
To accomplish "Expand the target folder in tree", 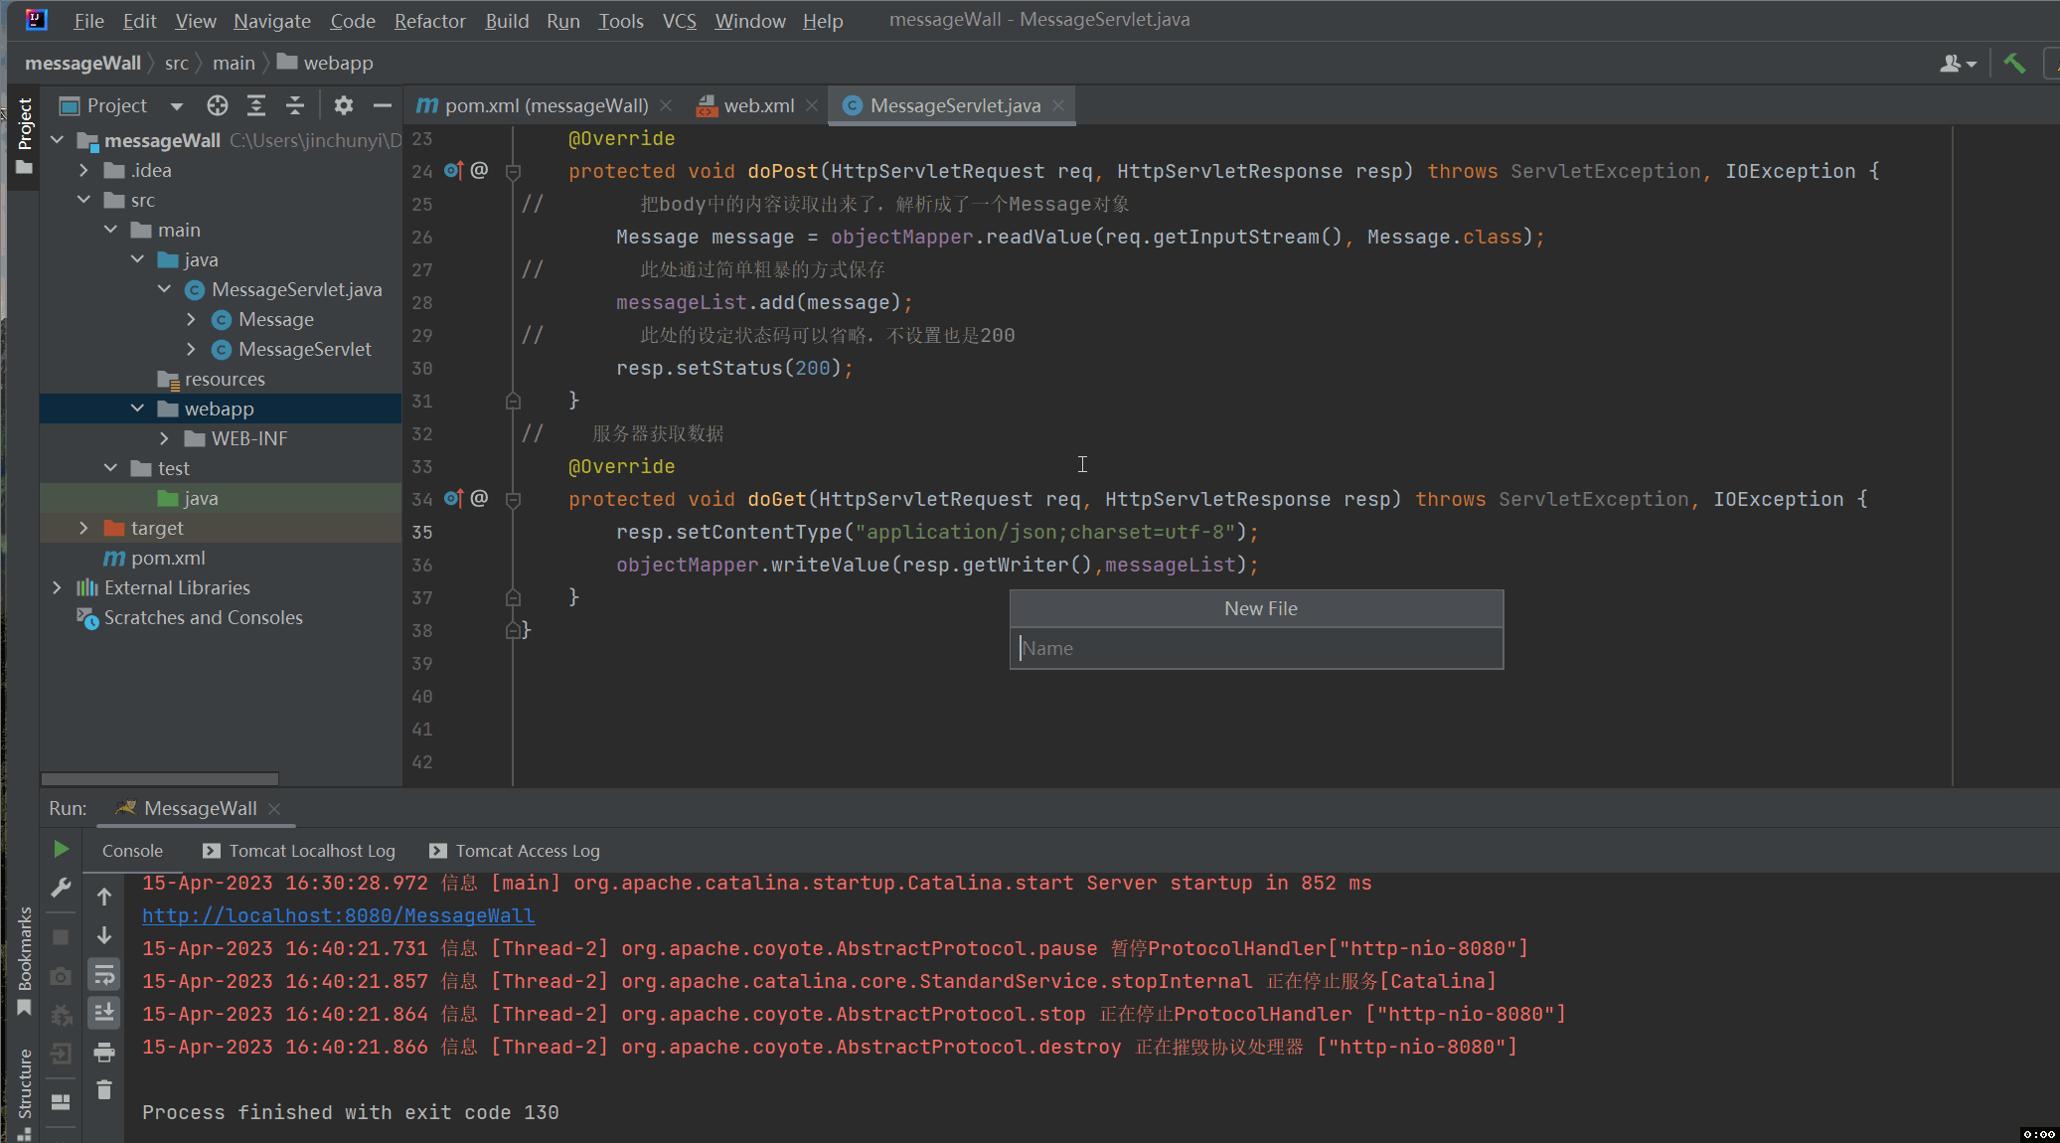I will [83, 528].
